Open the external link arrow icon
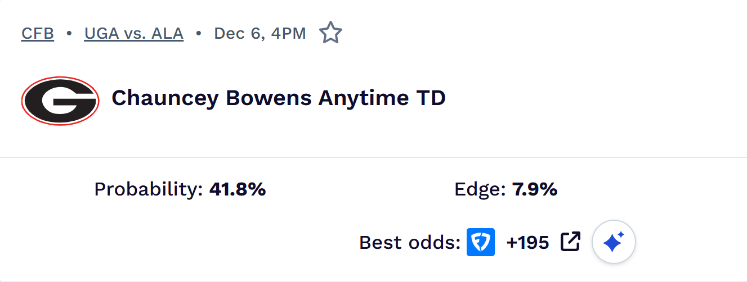This screenshot has height=282, width=747. 570,242
